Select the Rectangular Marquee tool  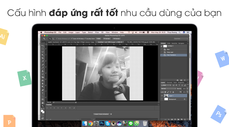[x=42, y=49]
